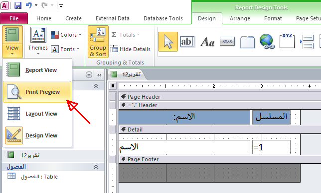Open the Totals menu
This screenshot has height=193, width=321.
[x=126, y=35]
